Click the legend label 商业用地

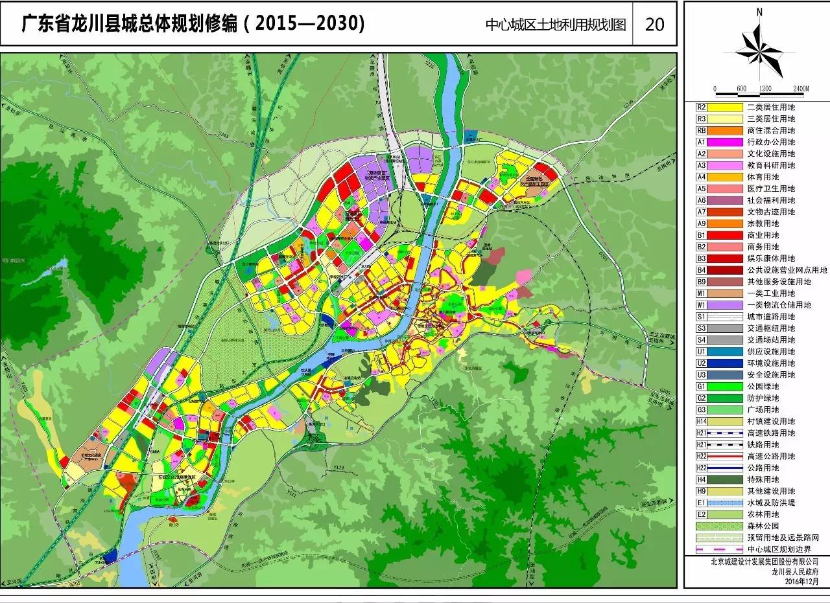click(x=763, y=236)
